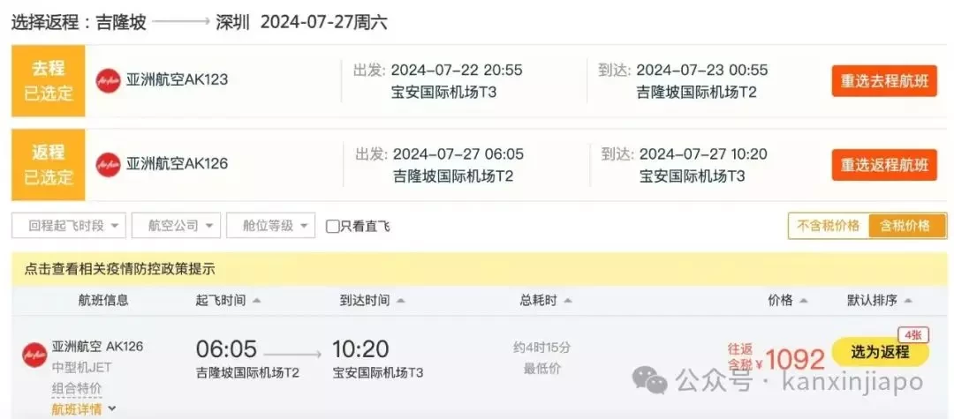
Task: Expand 航班详情 flight details
Action: [83, 408]
